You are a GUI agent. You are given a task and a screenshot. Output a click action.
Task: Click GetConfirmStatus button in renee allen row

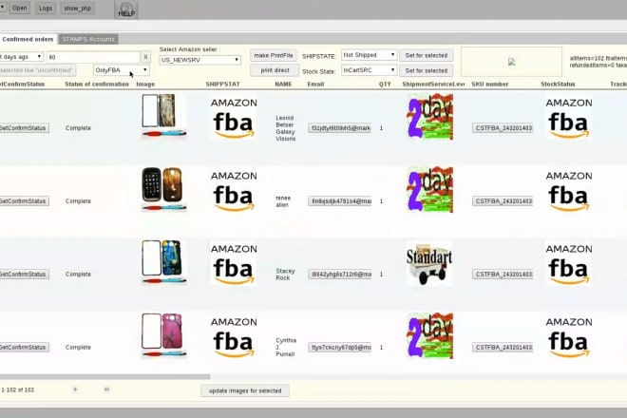pos(24,200)
